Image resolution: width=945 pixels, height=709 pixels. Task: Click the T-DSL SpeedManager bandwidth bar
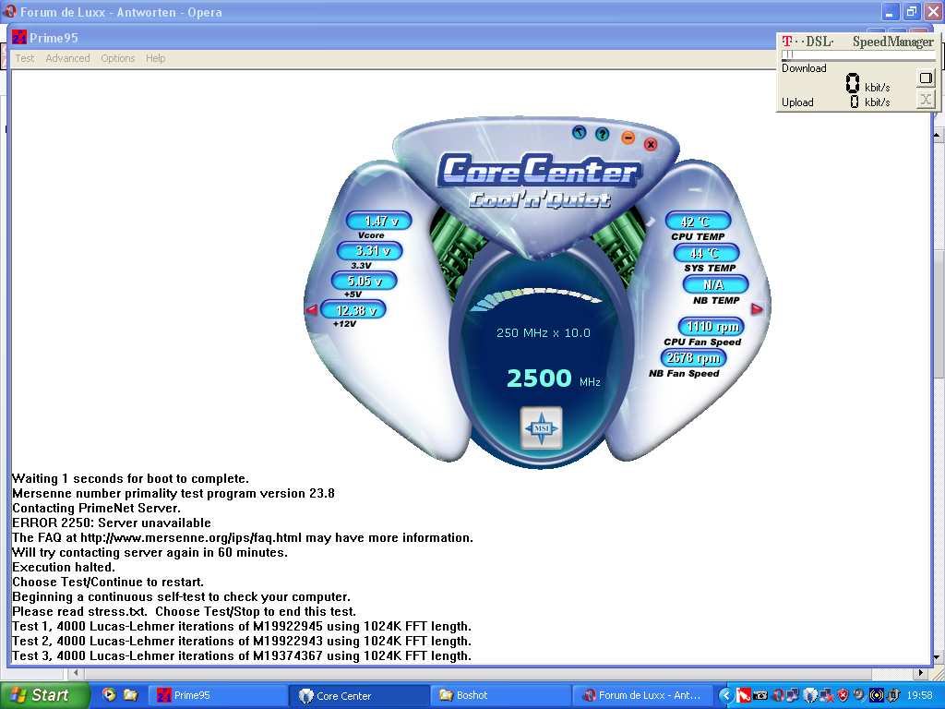tap(858, 54)
